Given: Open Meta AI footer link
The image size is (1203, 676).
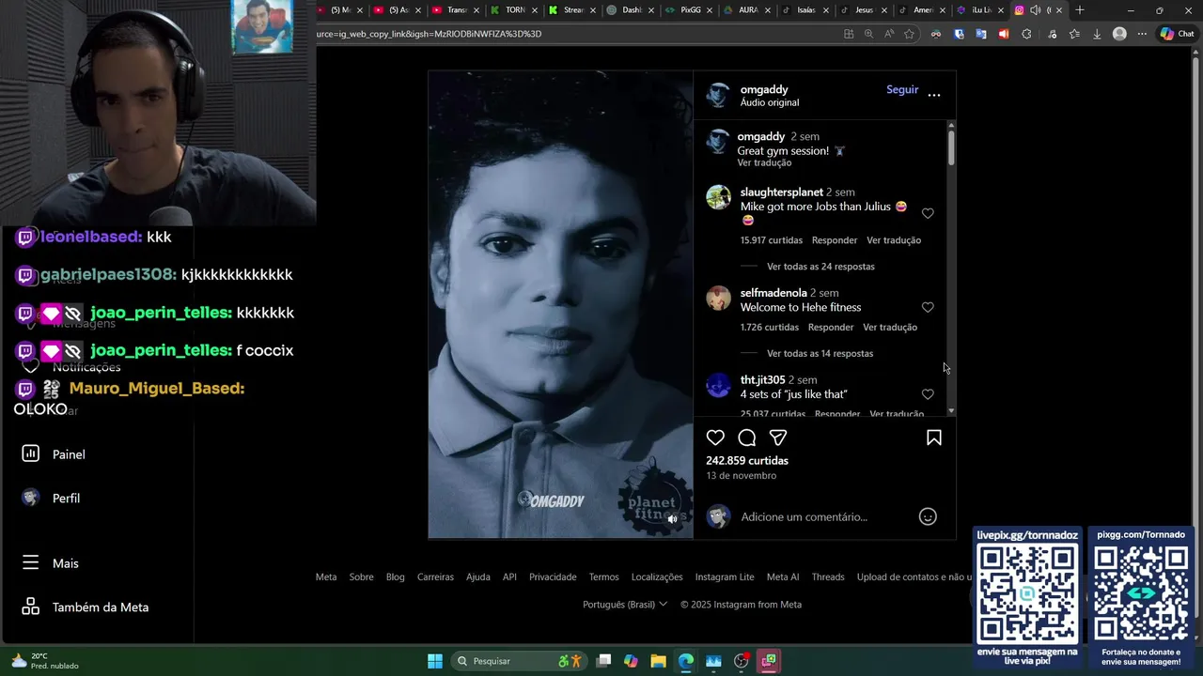Looking at the screenshot, I should [783, 577].
